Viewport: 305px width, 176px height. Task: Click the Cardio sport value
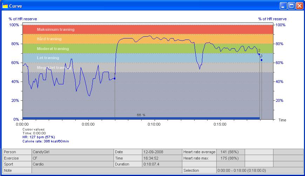(x=72, y=164)
